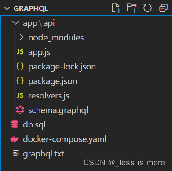
Task: Refresh the Explorer file tree
Action: [x=147, y=8]
